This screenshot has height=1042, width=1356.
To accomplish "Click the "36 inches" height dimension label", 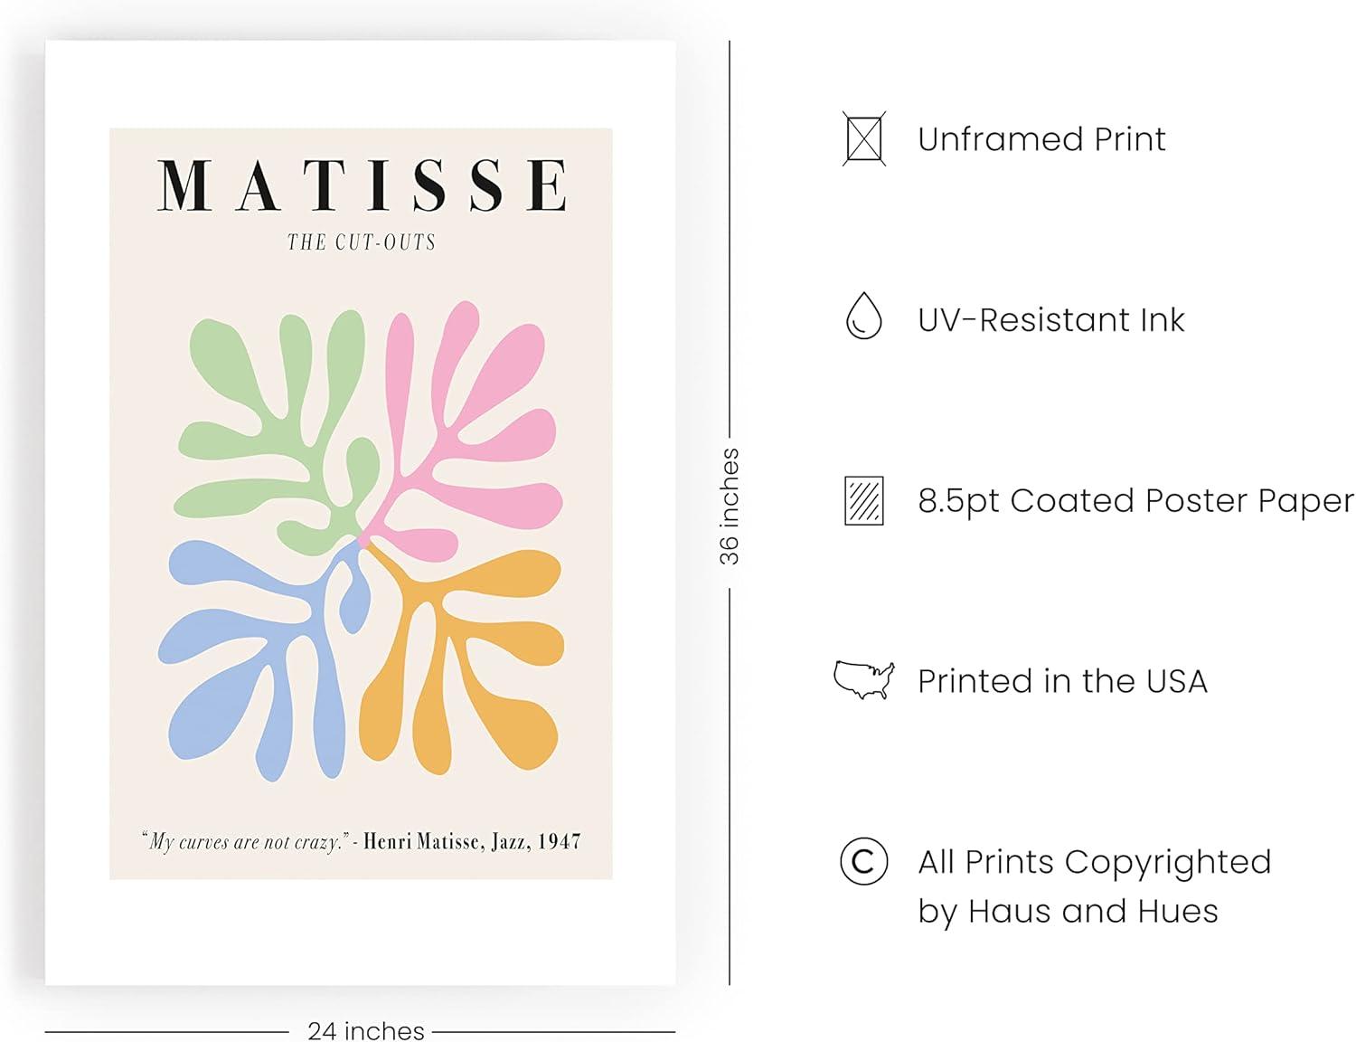I will click(730, 507).
